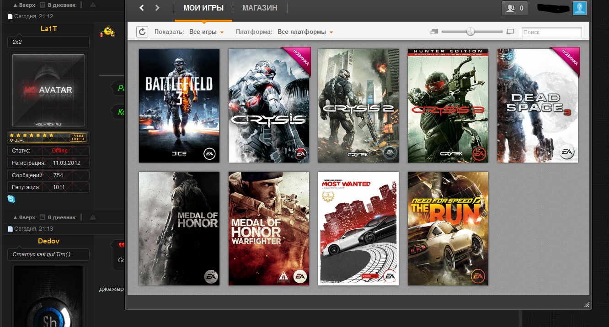Click the Поиск search field
Image resolution: width=609 pixels, height=327 pixels.
click(x=552, y=32)
